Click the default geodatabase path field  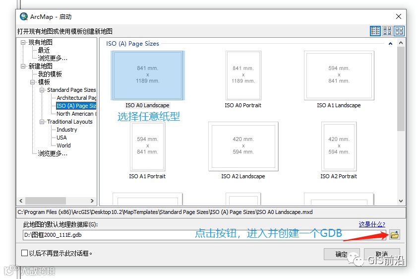click(x=204, y=235)
